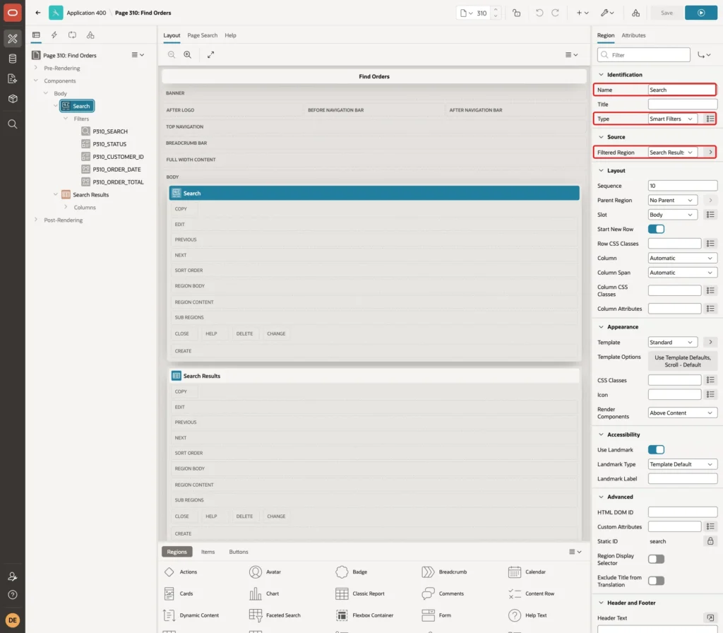Click the Undo icon
723x633 pixels.
(x=539, y=13)
